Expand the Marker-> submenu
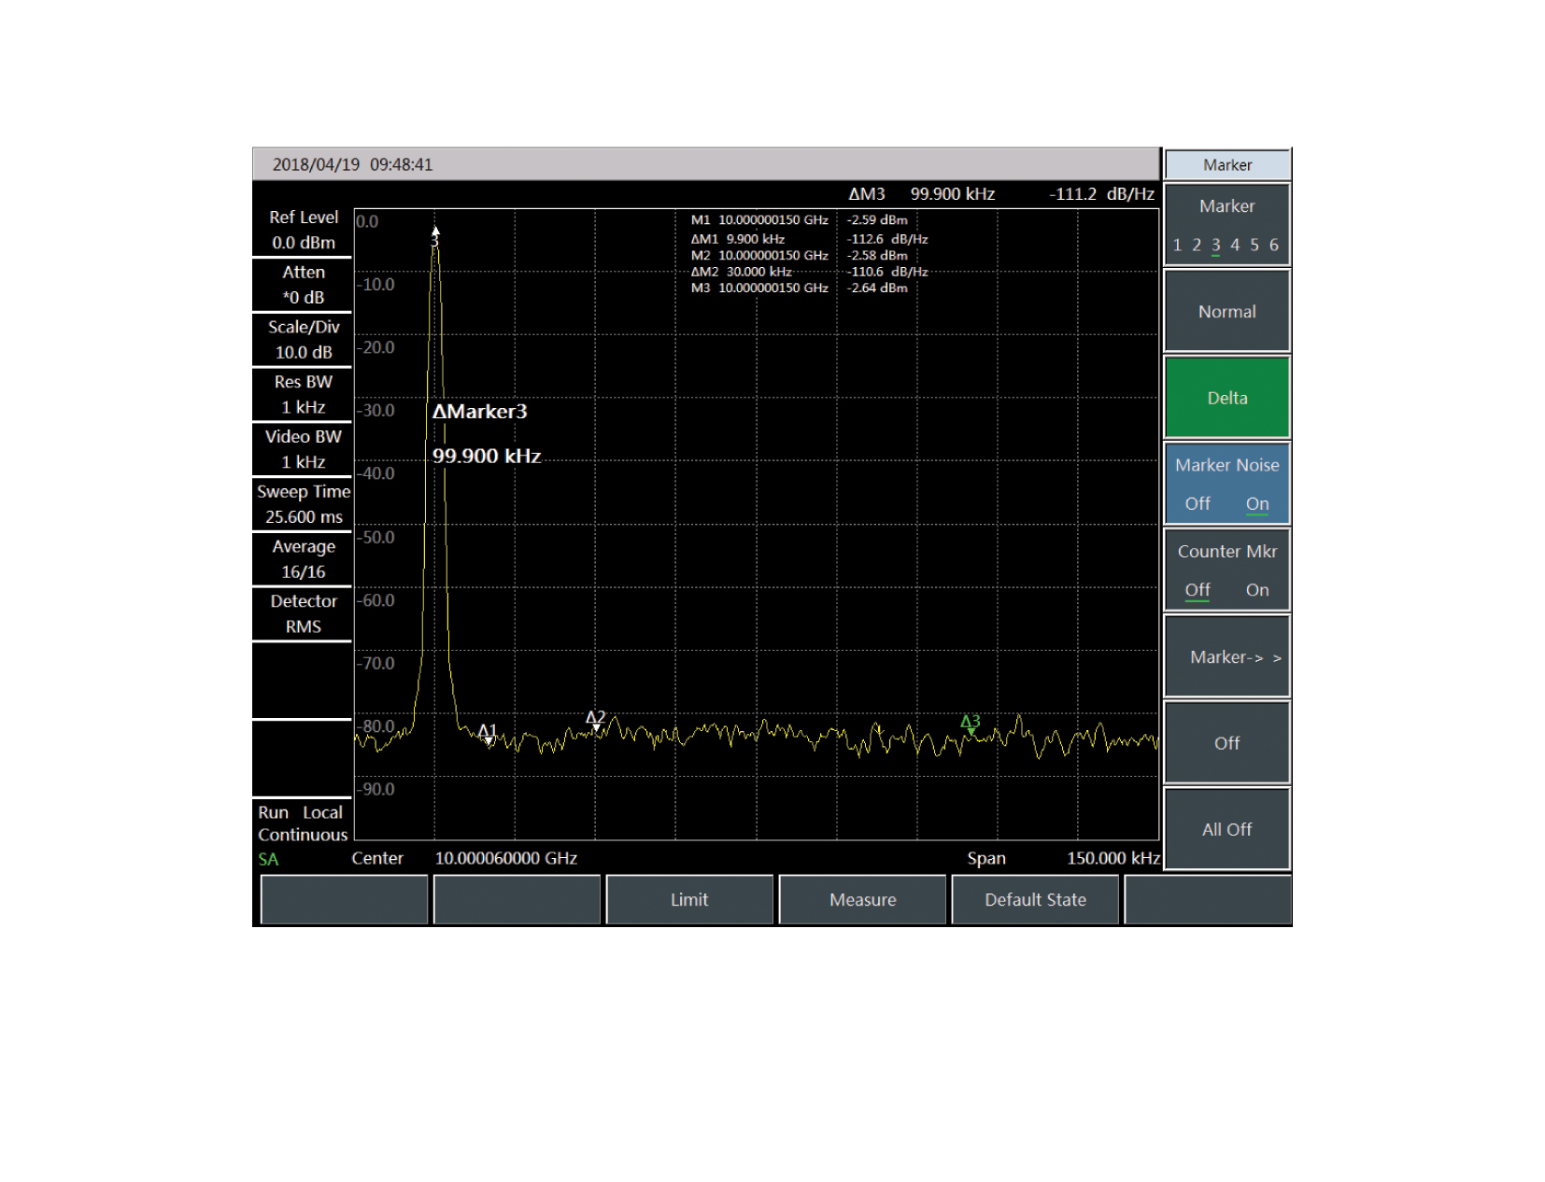1545x1182 pixels. pyautogui.click(x=1227, y=657)
